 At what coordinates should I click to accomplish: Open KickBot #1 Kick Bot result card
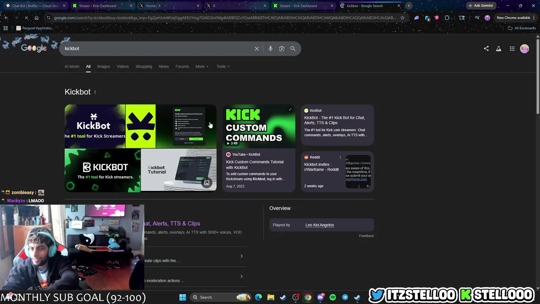pyautogui.click(x=337, y=125)
